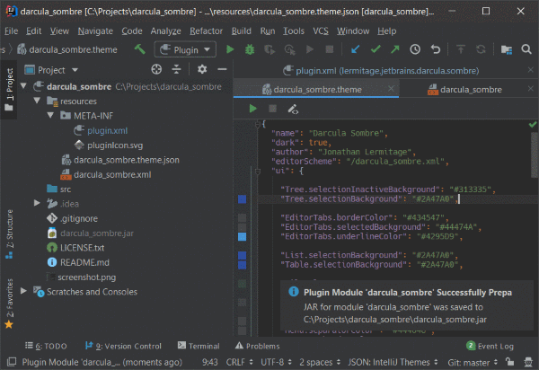The image size is (539, 370).
Task: Toggle tool window bars icon bottom-left
Action: [x=12, y=362]
